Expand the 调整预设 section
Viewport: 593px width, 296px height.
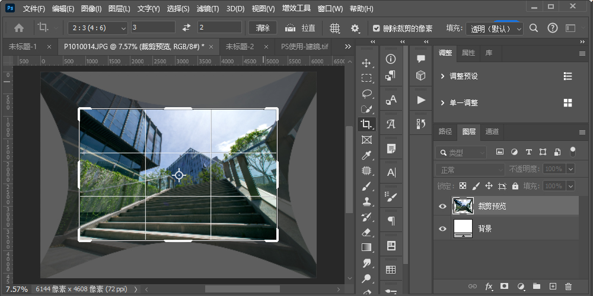(x=442, y=76)
